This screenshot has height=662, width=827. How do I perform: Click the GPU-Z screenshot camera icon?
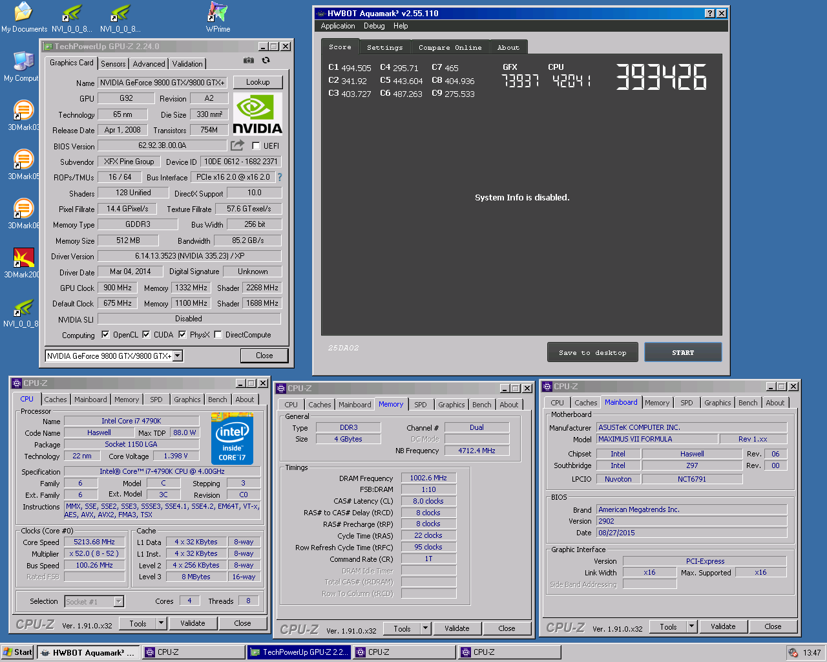pos(249,60)
